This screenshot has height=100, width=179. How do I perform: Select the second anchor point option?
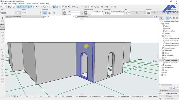click(x=50, y=13)
